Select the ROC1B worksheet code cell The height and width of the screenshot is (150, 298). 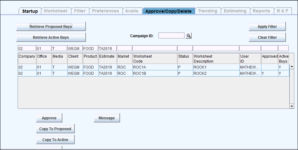coord(155,73)
